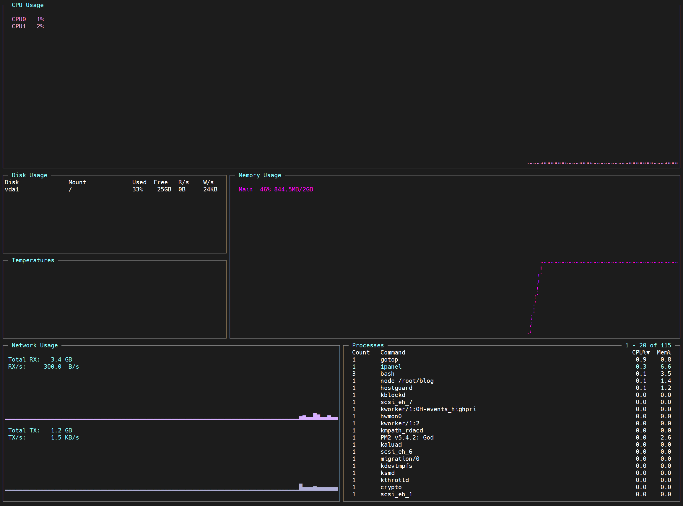The image size is (683, 506).
Task: Select the bash process row
Action: coord(511,374)
